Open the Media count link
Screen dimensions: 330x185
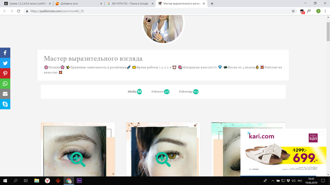[x=135, y=92]
